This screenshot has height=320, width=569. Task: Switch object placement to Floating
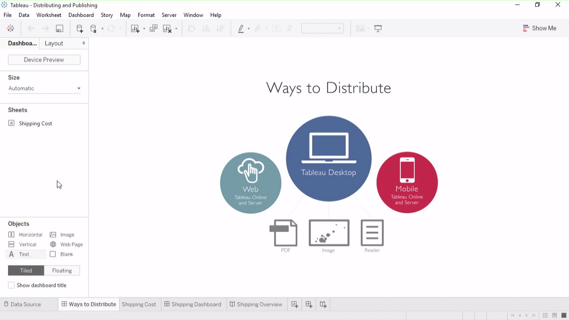[62, 271]
